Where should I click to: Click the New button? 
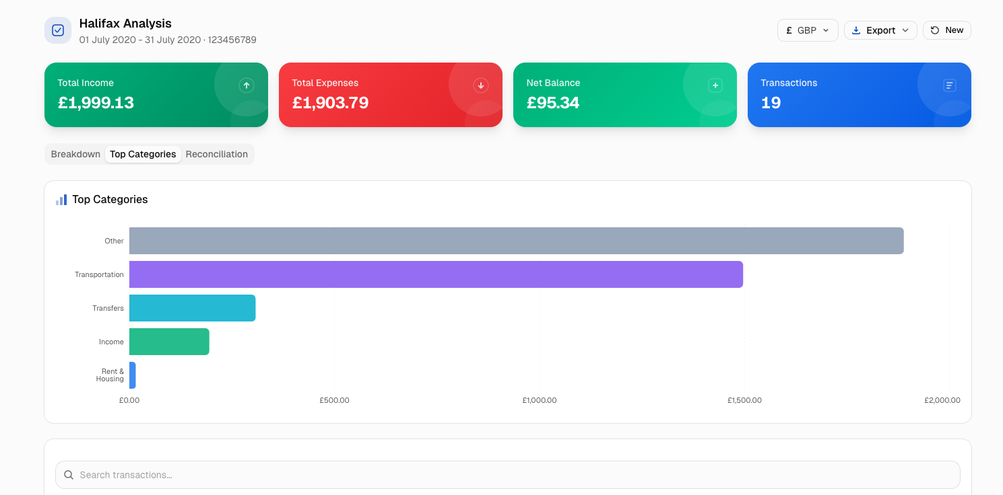point(947,30)
